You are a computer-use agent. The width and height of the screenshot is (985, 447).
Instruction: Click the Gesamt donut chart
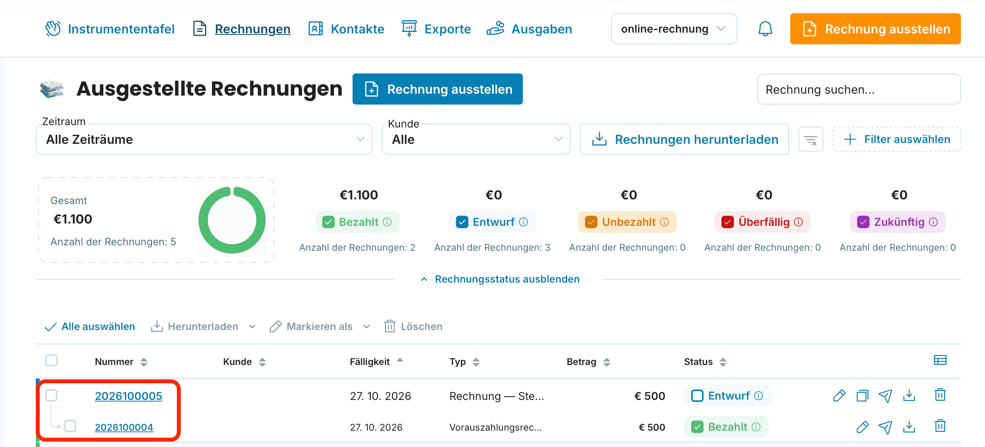(232, 220)
